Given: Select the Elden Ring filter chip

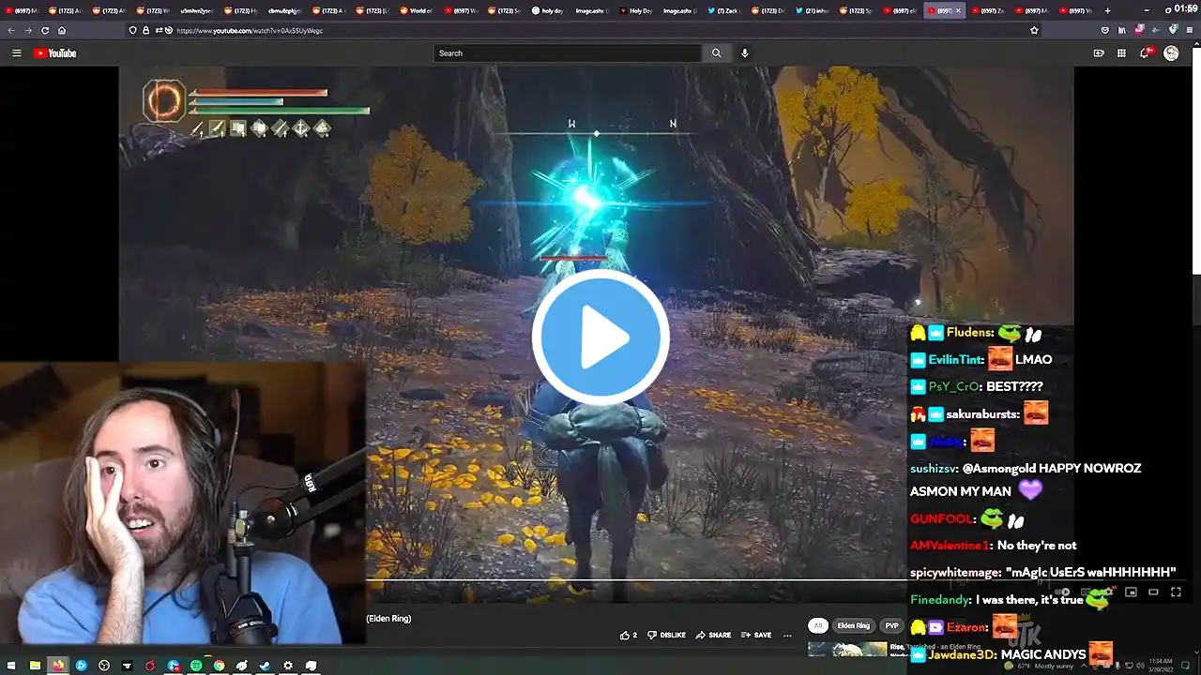Looking at the screenshot, I should [853, 625].
